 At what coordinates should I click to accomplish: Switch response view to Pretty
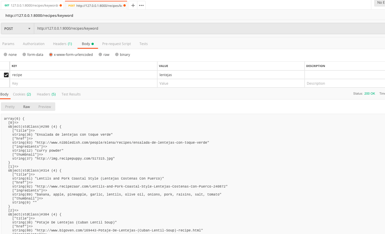(x=10, y=107)
